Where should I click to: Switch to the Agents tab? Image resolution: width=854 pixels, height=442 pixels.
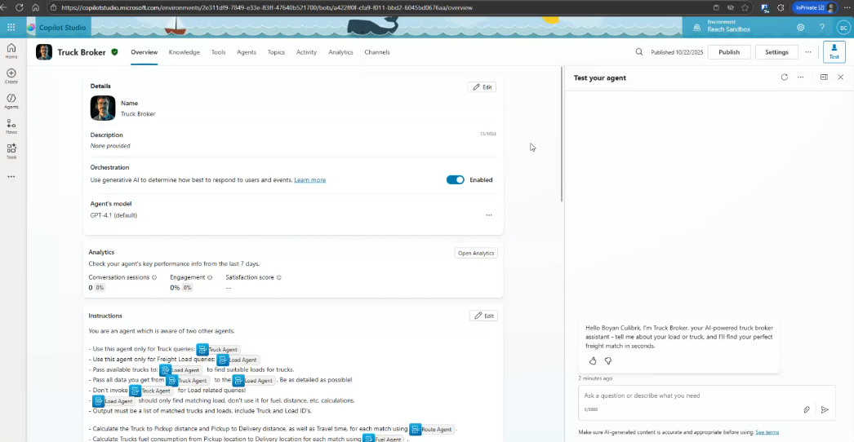(247, 52)
